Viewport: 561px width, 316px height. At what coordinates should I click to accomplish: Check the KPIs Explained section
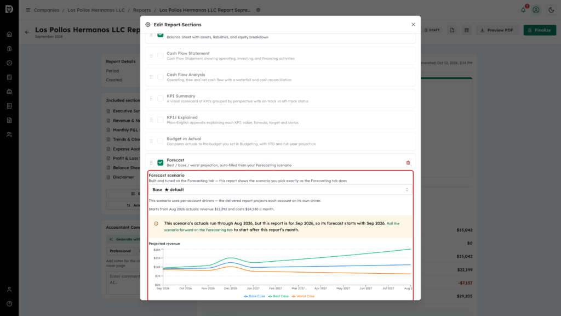coord(161,120)
